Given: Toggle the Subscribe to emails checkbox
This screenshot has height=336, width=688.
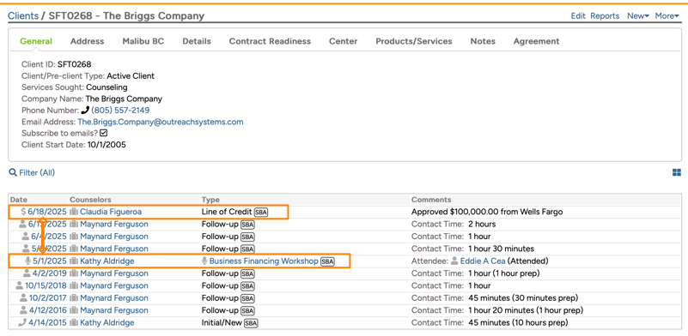Looking at the screenshot, I should (x=104, y=133).
